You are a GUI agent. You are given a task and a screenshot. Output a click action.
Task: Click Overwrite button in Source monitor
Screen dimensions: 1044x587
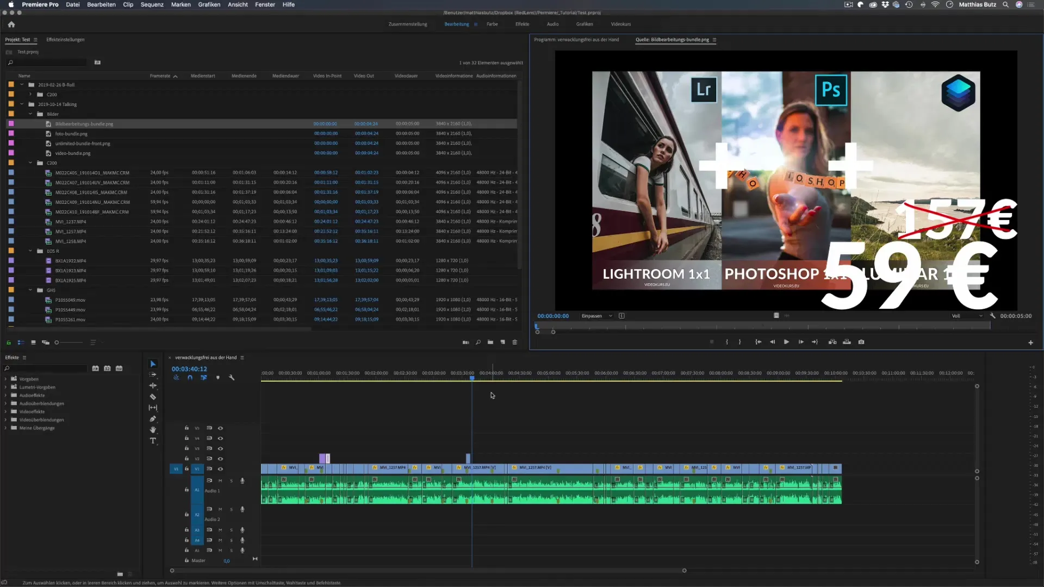[847, 342]
